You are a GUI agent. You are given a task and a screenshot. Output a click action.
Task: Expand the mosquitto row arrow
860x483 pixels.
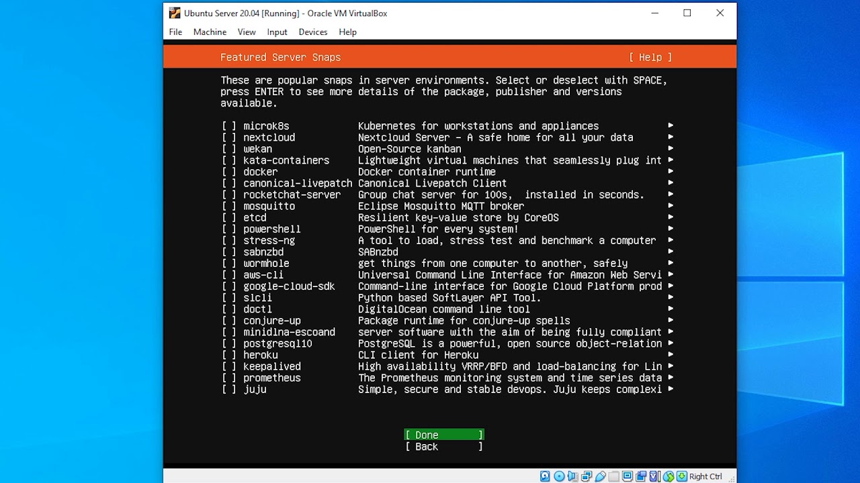670,206
